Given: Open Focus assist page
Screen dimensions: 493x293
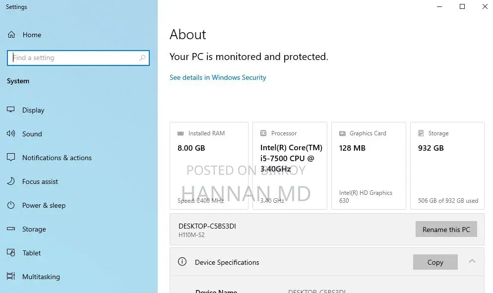Looking at the screenshot, I should click(40, 181).
